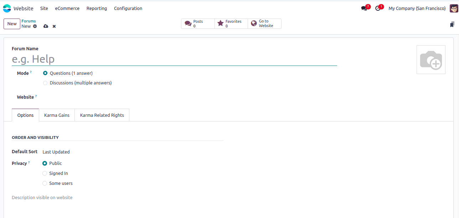Discard changes using the X icon
Image resolution: width=459 pixels, height=218 pixels.
(x=54, y=26)
